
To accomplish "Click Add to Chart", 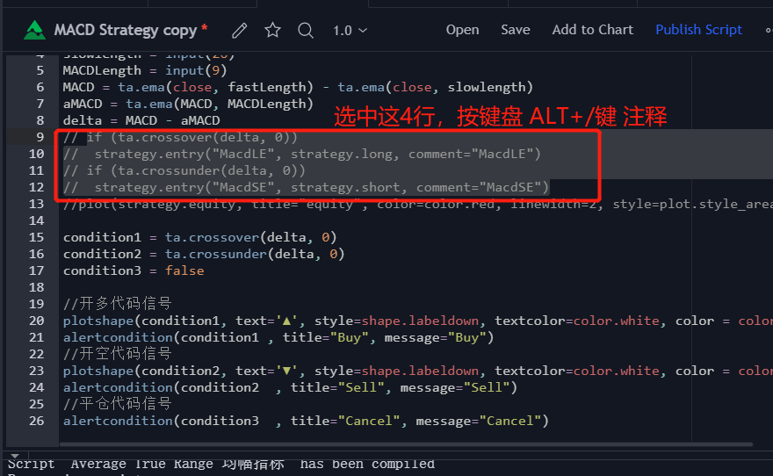I will point(593,30).
